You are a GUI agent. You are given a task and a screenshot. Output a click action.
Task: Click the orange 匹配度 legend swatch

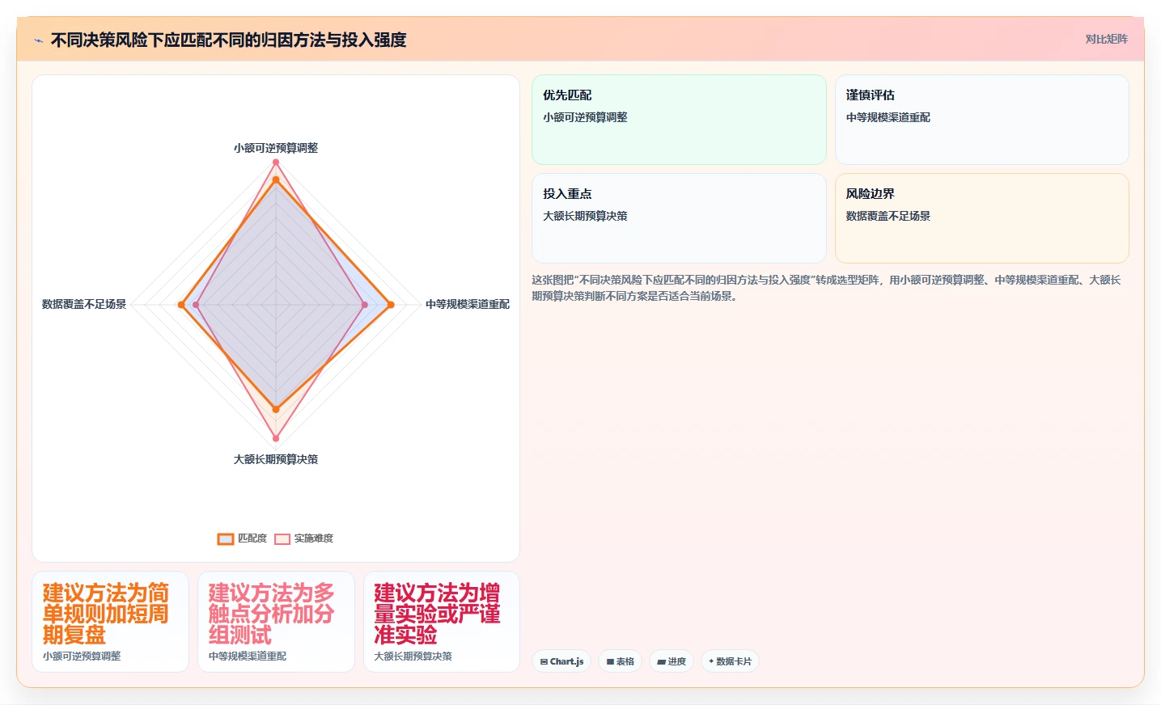226,539
